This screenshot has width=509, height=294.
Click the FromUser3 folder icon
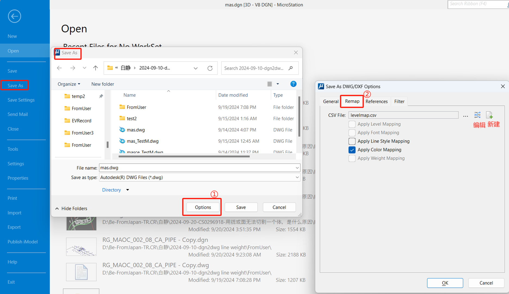click(x=67, y=133)
